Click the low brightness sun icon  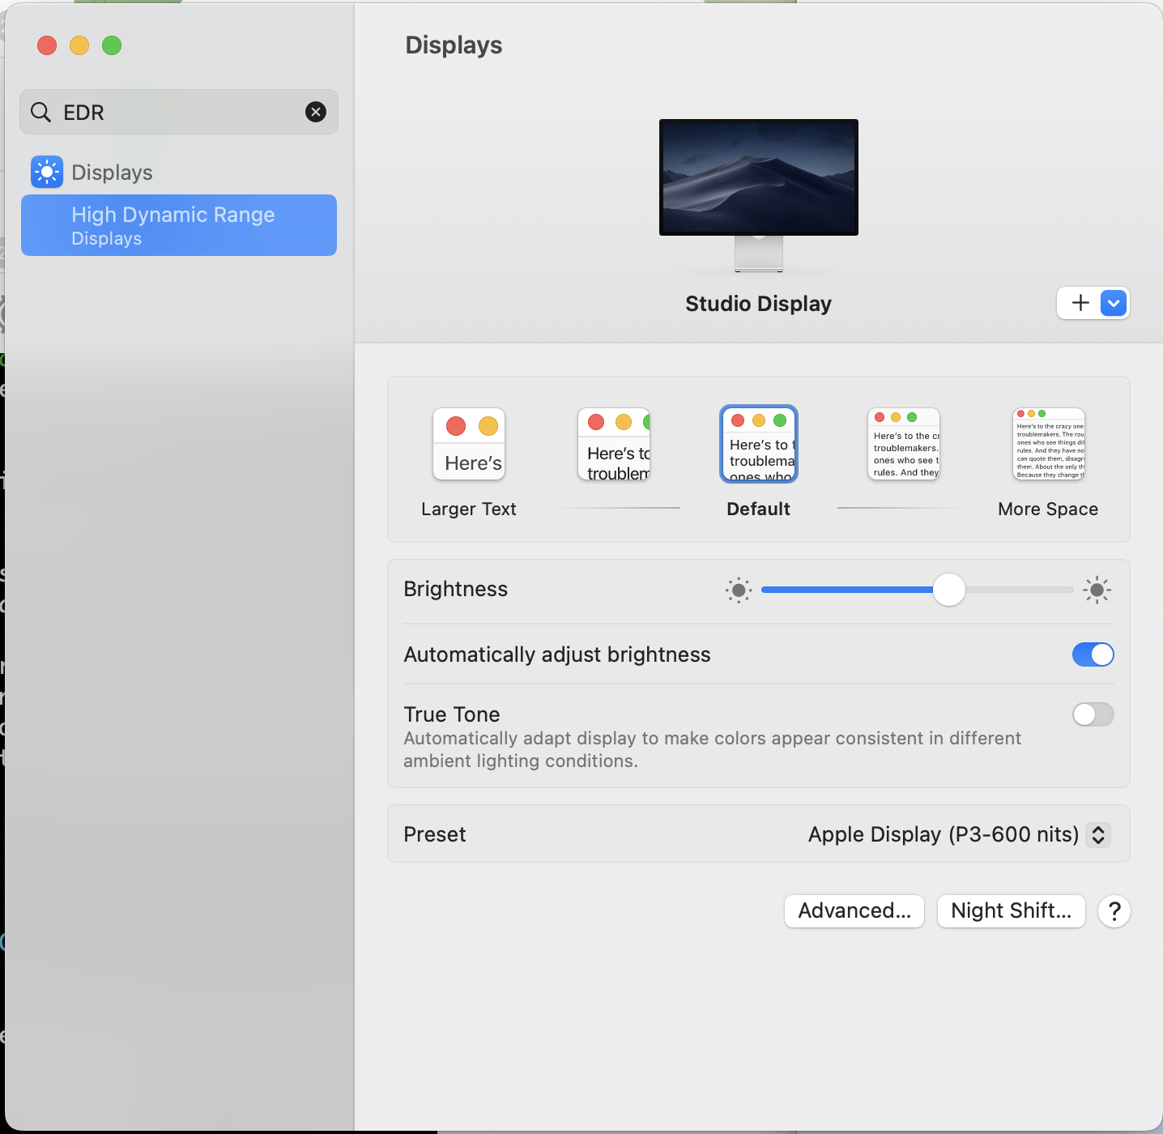[x=739, y=590]
